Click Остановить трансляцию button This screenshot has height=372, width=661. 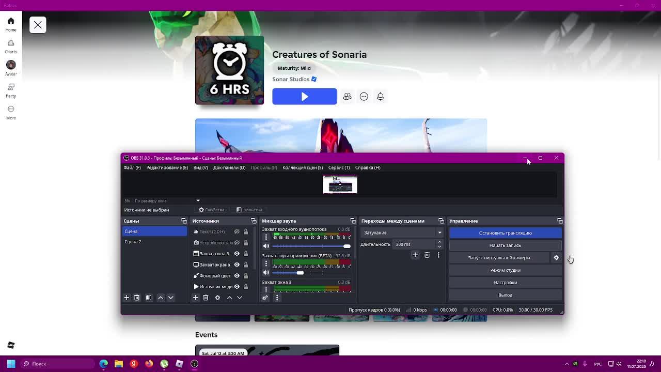pyautogui.click(x=505, y=233)
